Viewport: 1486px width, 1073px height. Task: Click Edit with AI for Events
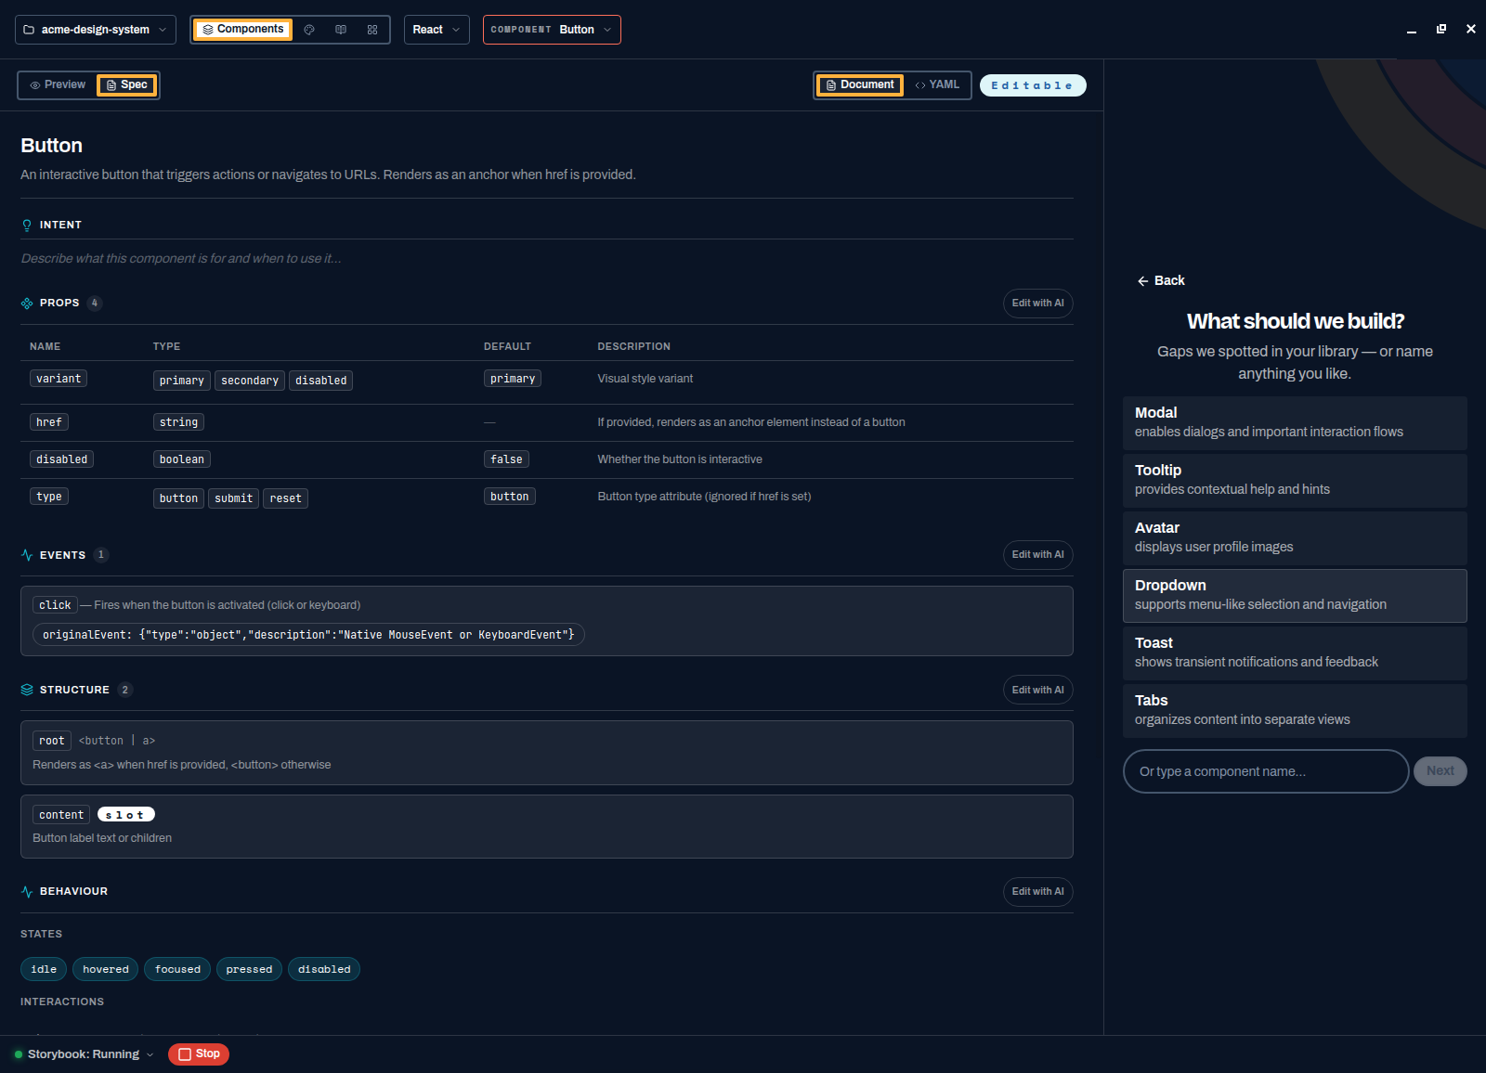1038,555
